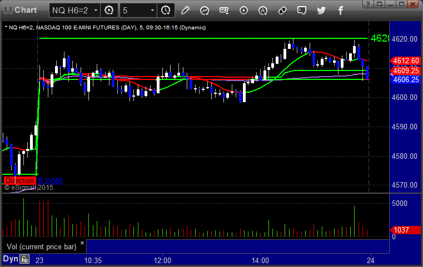This screenshot has width=423, height=267.
Task: Click the 10:35 time axis label
Action: coord(93,260)
